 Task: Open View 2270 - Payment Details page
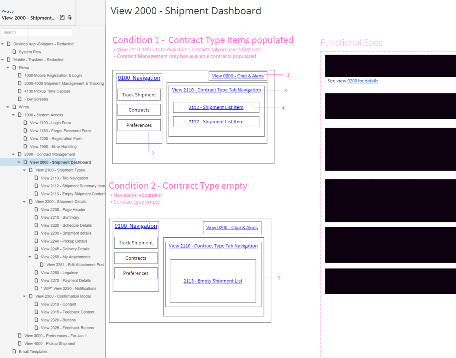tap(66, 281)
